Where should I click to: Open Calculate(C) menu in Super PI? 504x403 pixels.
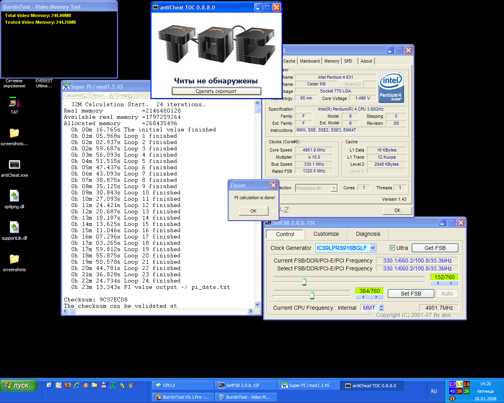point(76,95)
